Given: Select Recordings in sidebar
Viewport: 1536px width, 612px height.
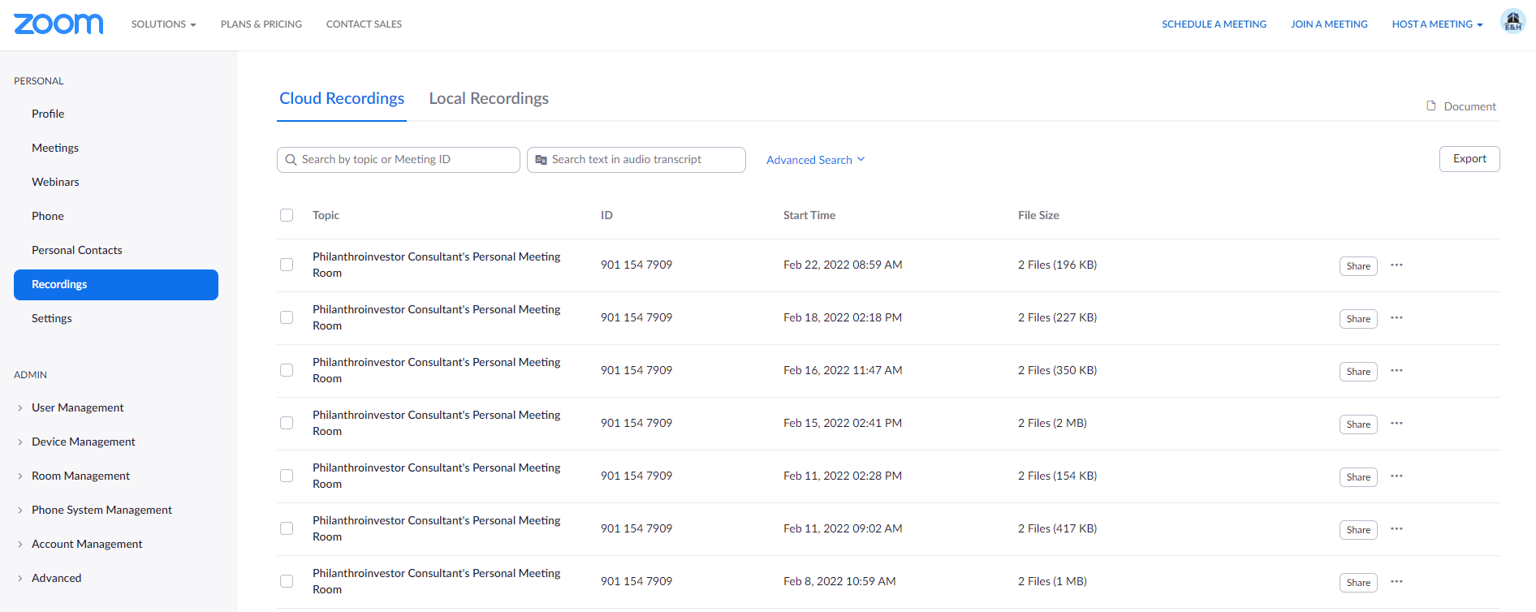Looking at the screenshot, I should pyautogui.click(x=116, y=285).
